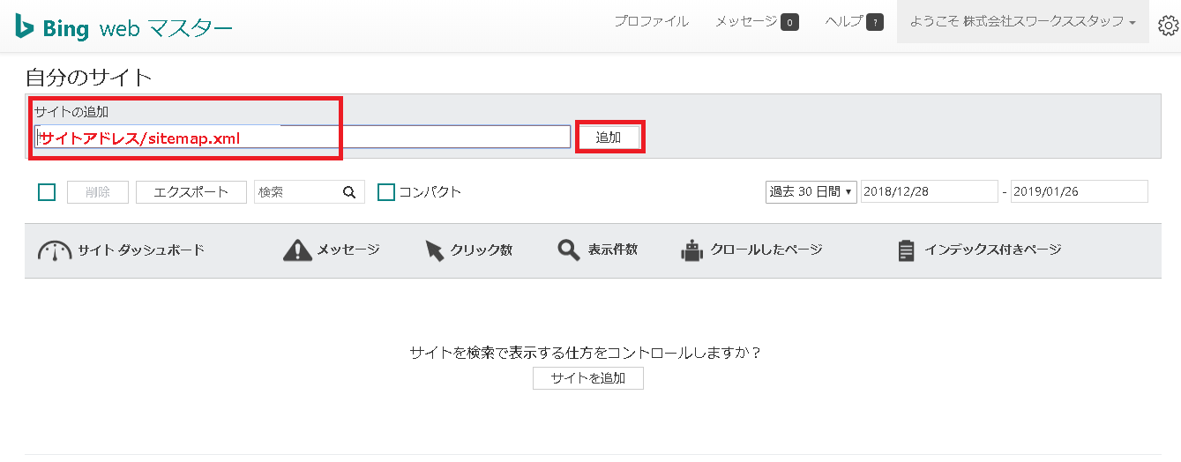Click the サイトを追加 button
This screenshot has height=462, width=1181.
pyautogui.click(x=588, y=378)
